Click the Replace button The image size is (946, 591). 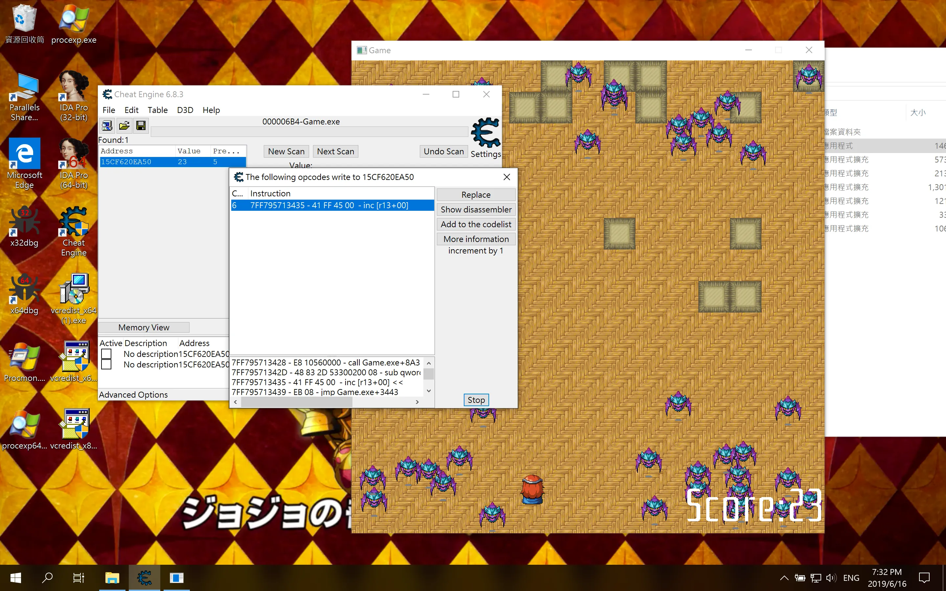(x=476, y=195)
